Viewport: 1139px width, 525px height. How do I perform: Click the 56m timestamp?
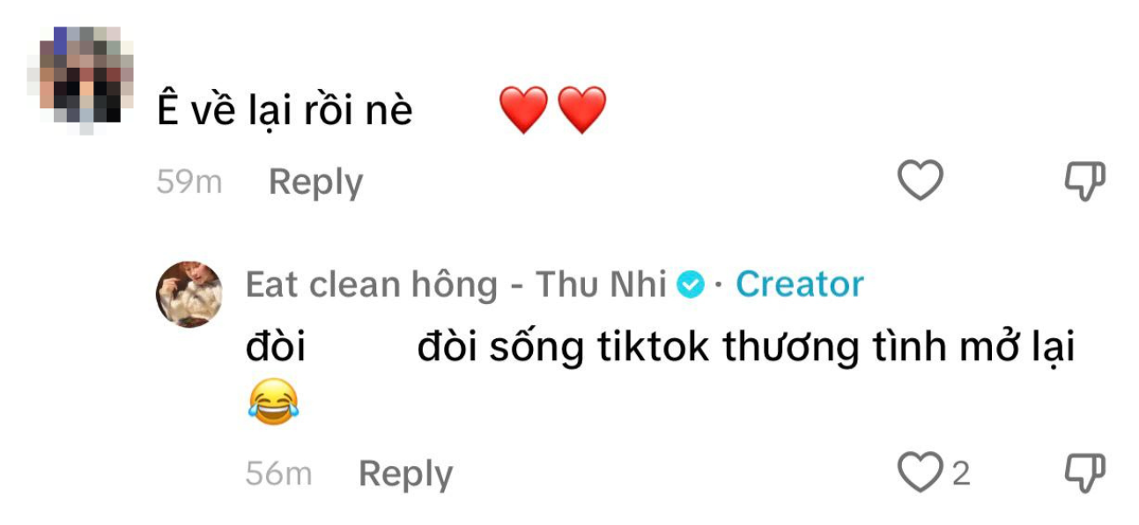278,475
